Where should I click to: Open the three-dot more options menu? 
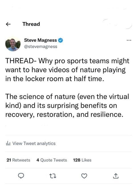(129, 41)
